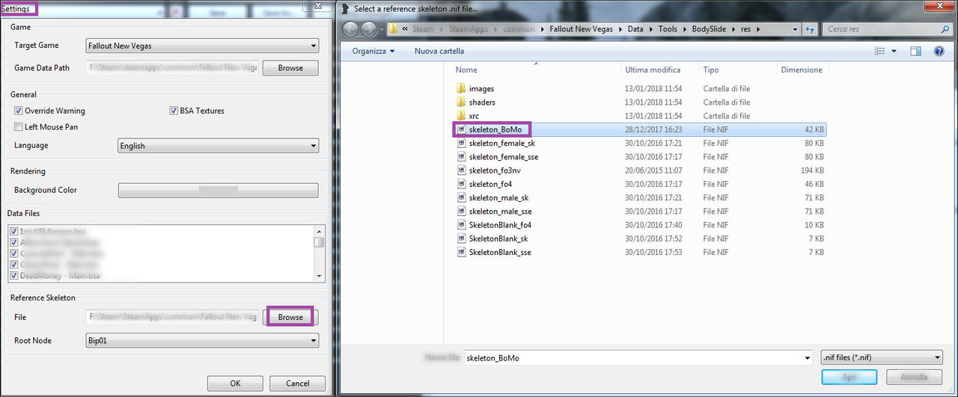Open address bar history dropdown
The image size is (958, 397).
(x=796, y=29)
